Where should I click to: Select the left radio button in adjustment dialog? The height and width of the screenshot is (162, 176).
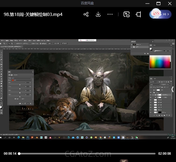pos(15,99)
